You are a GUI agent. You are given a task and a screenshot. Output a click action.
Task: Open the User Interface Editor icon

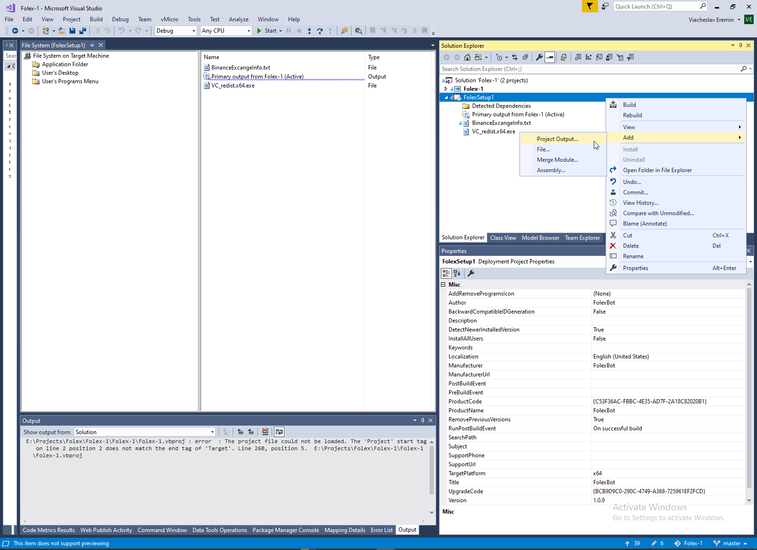pyautogui.click(x=609, y=57)
